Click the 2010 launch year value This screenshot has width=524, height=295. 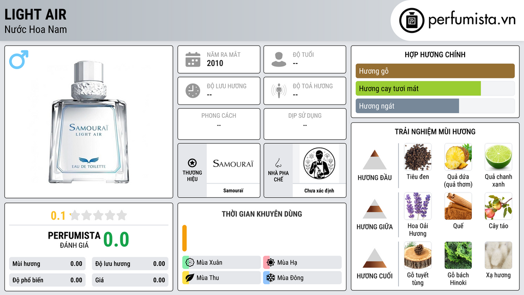(215, 63)
